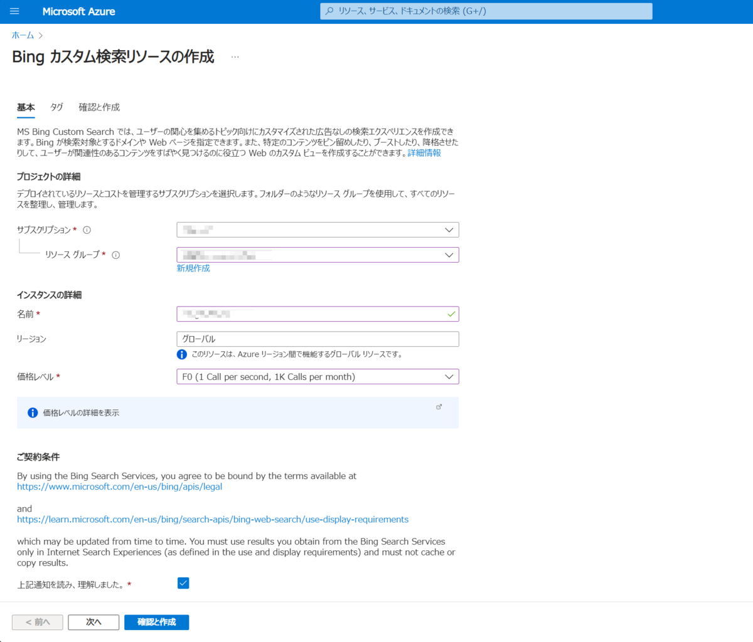
Task: Open the hamburger portal menu
Action: (x=15, y=11)
